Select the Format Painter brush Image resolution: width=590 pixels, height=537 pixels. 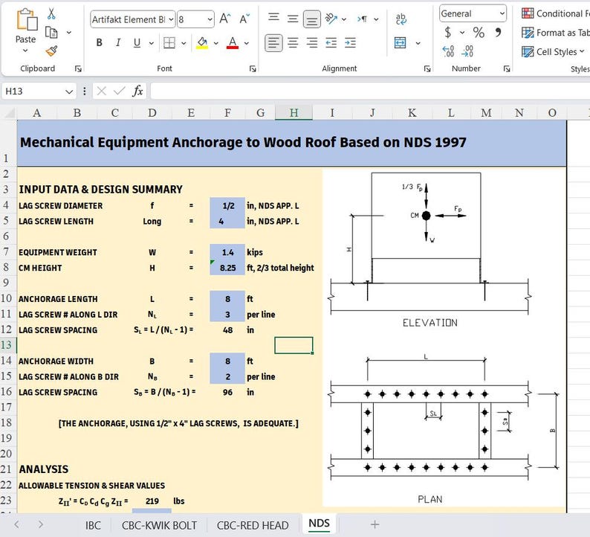point(51,51)
